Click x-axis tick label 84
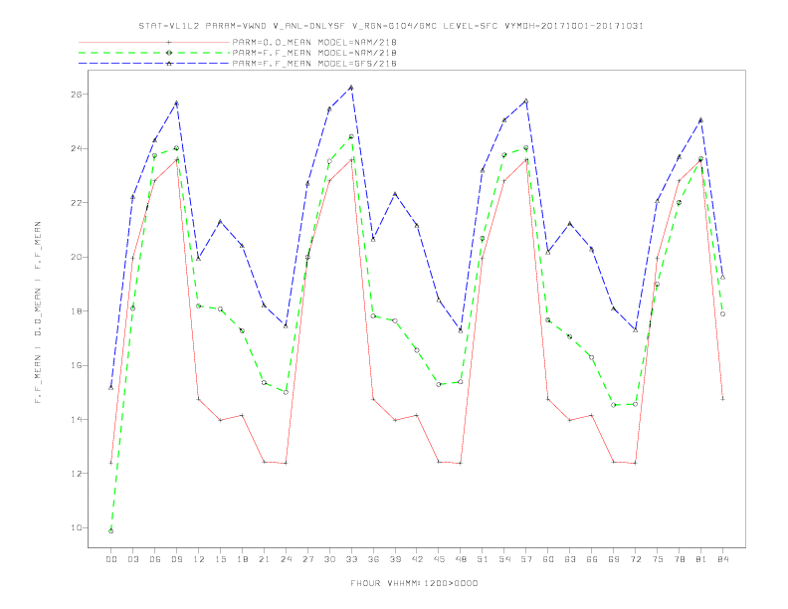 pyautogui.click(x=722, y=559)
